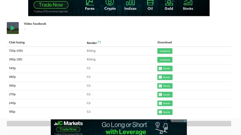Screen dimensions: 241x135
Task: Render the 540p video
Action: [x=165, y=68]
